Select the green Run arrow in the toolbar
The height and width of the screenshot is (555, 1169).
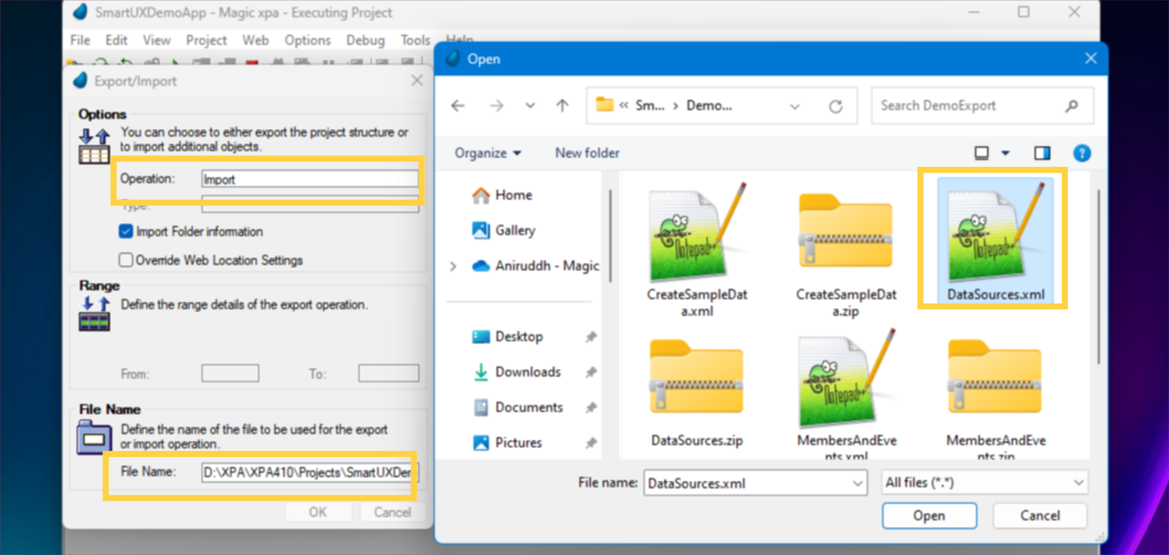(175, 62)
